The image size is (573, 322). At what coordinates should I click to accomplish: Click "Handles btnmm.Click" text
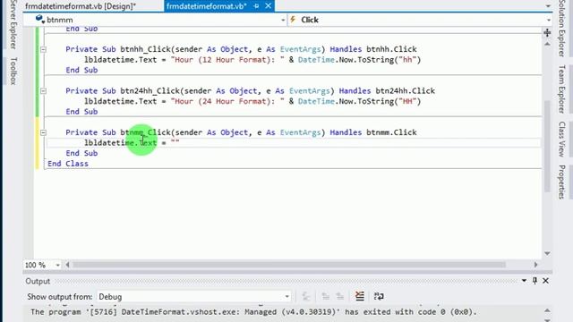373,132
